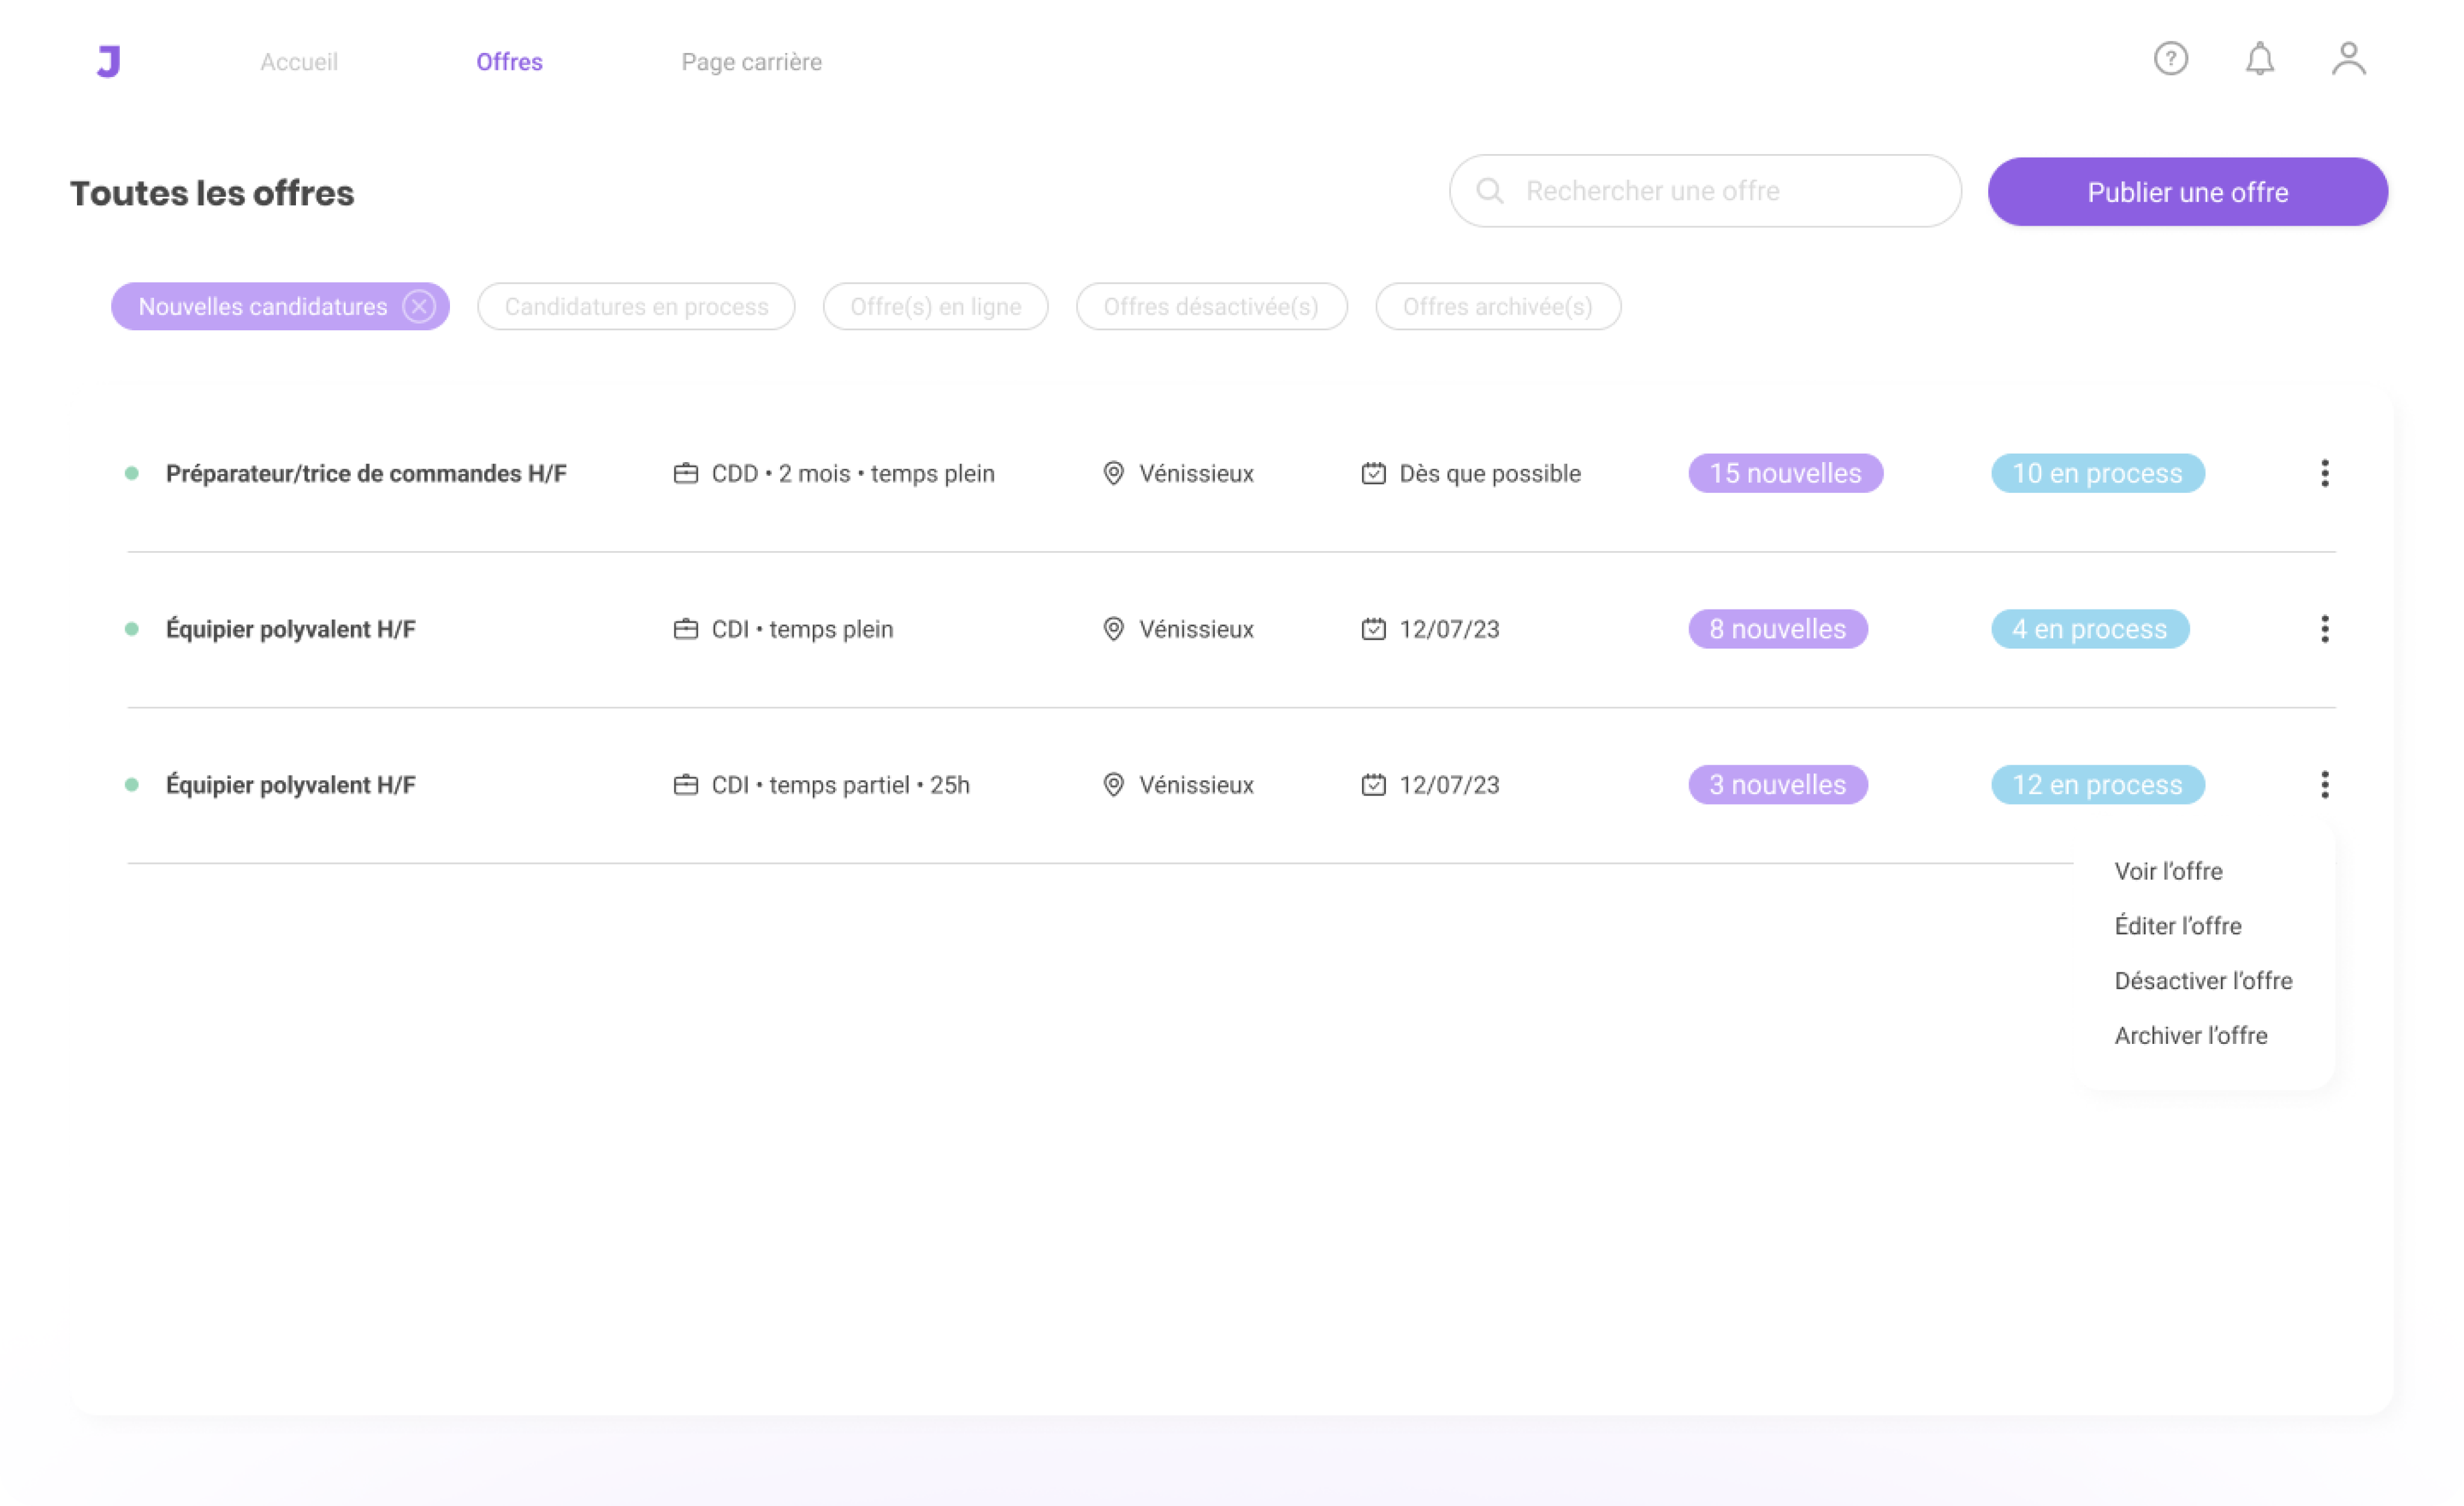Remove the Nouvelles candidatures filter via X
This screenshot has height=1506, width=2464.
point(419,306)
